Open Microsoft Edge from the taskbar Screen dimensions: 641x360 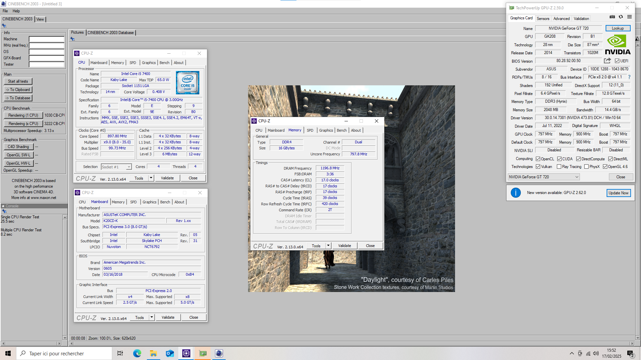pyautogui.click(x=137, y=353)
